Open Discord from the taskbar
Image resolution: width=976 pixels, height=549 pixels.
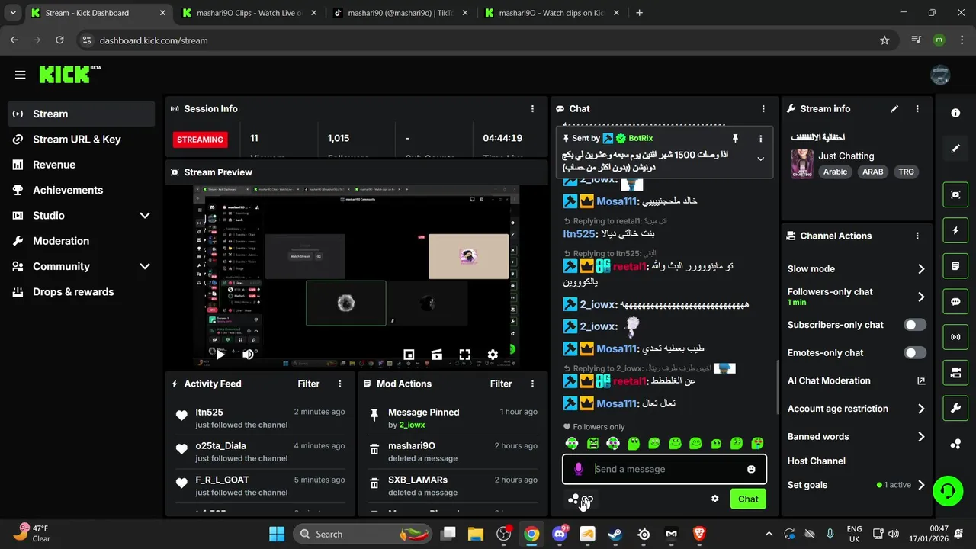point(560,534)
